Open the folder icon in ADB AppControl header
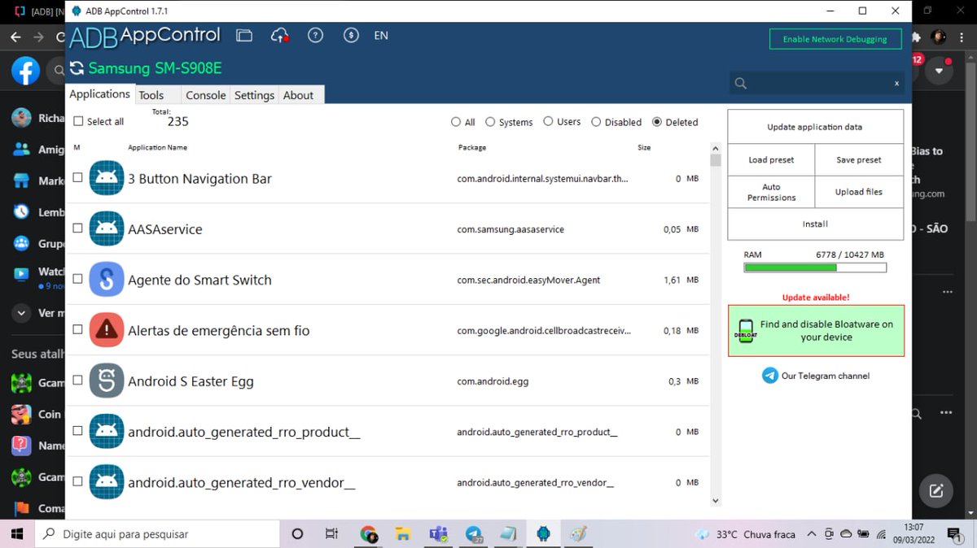This screenshot has height=548, width=977. coord(244,36)
